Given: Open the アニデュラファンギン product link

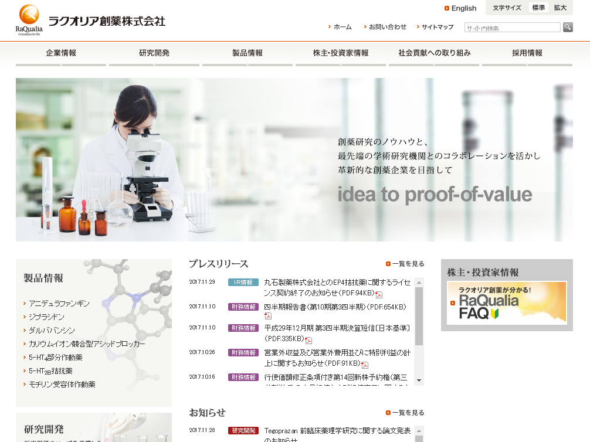Looking at the screenshot, I should [59, 304].
